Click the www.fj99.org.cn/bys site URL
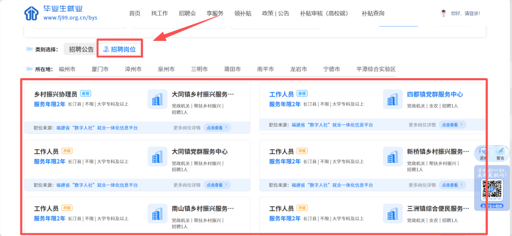This screenshot has height=236, width=512. 70,18
